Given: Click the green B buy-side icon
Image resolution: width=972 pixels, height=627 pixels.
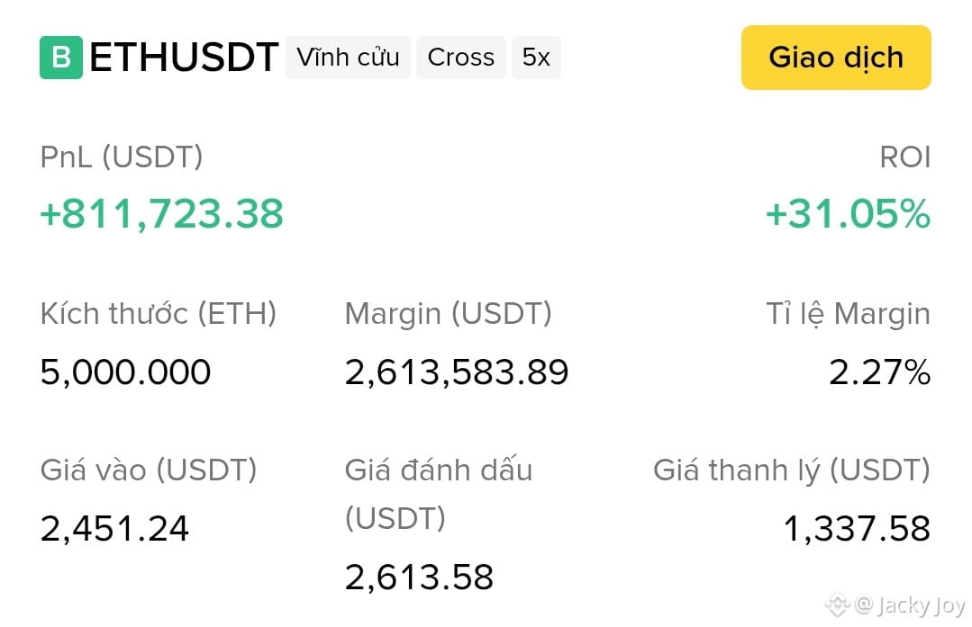Looking at the screenshot, I should coord(60,58).
